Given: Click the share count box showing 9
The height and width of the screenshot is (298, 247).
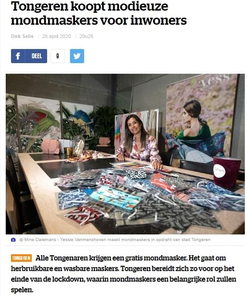Looking at the screenshot, I should 58,56.
